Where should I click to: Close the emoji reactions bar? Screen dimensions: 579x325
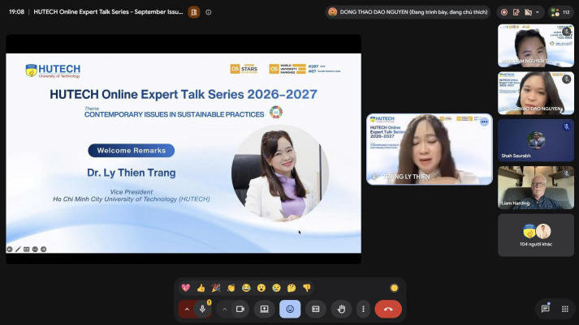tap(290, 309)
